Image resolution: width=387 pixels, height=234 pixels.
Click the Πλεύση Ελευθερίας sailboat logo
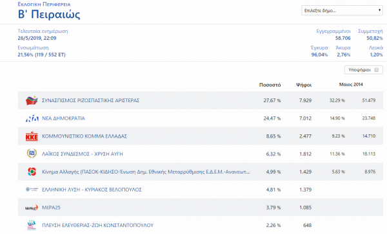tap(32, 225)
